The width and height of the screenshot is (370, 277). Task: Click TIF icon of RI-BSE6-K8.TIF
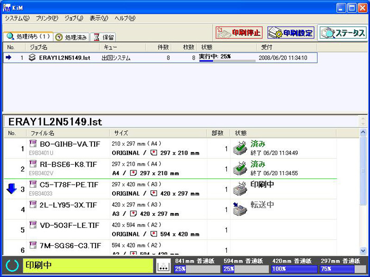(33, 164)
